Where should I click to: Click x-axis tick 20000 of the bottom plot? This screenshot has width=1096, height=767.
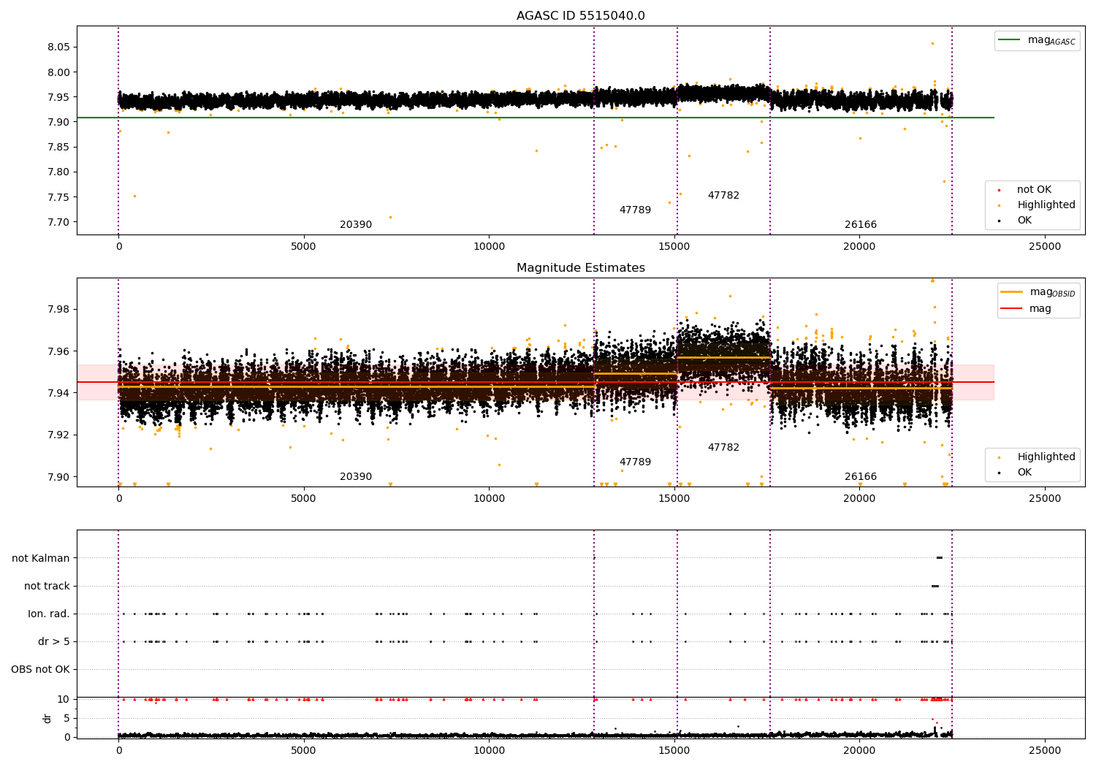coord(859,749)
